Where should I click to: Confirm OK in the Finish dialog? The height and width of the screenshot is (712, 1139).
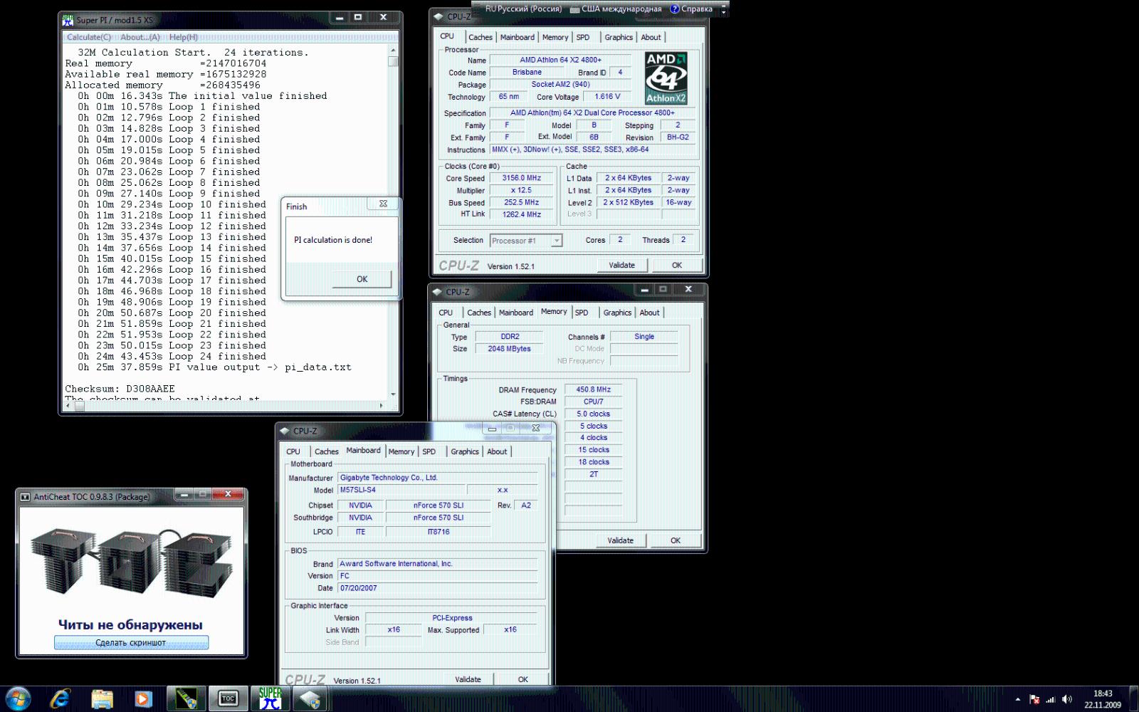pyautogui.click(x=362, y=279)
